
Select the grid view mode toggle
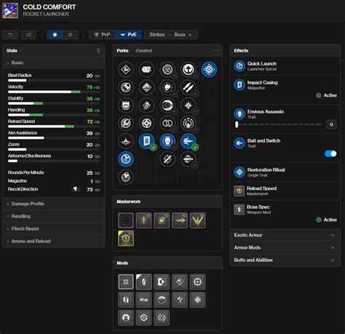[x=71, y=35]
